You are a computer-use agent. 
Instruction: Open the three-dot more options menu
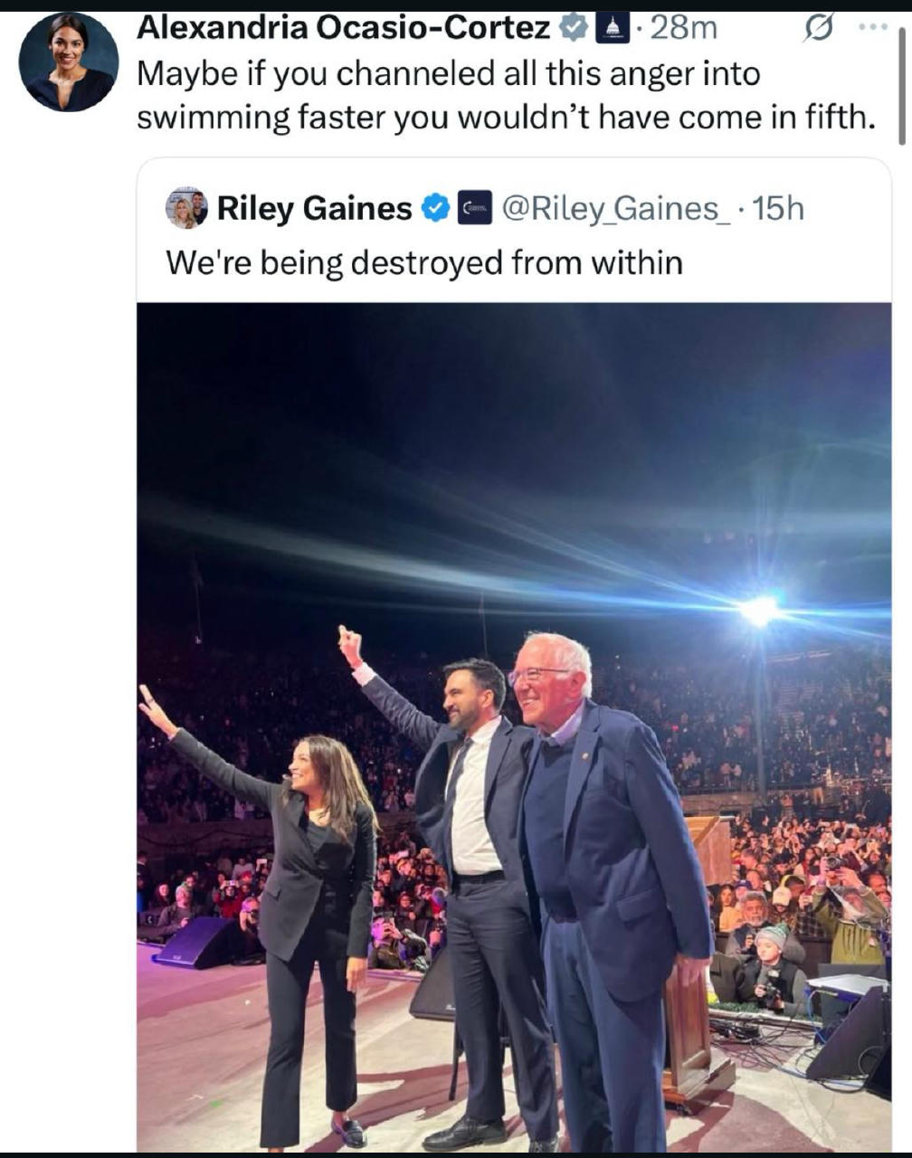[x=873, y=28]
